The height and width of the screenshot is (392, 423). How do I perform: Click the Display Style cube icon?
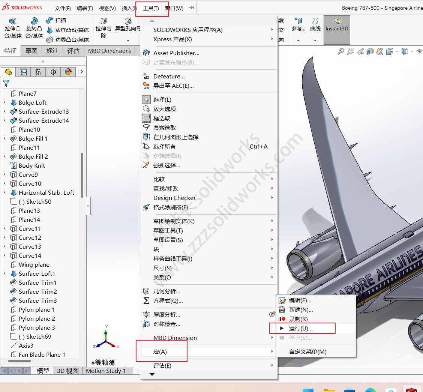[x=405, y=51]
